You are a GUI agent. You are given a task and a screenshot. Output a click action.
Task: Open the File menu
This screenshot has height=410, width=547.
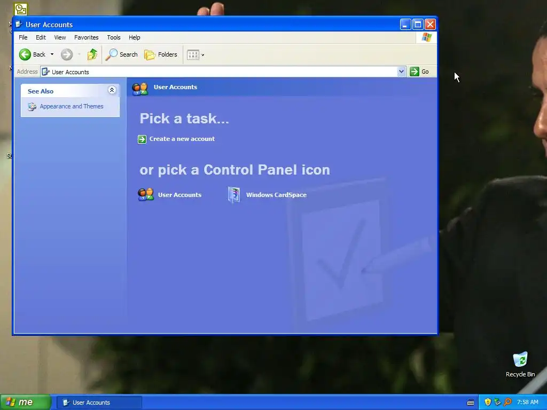pos(23,37)
